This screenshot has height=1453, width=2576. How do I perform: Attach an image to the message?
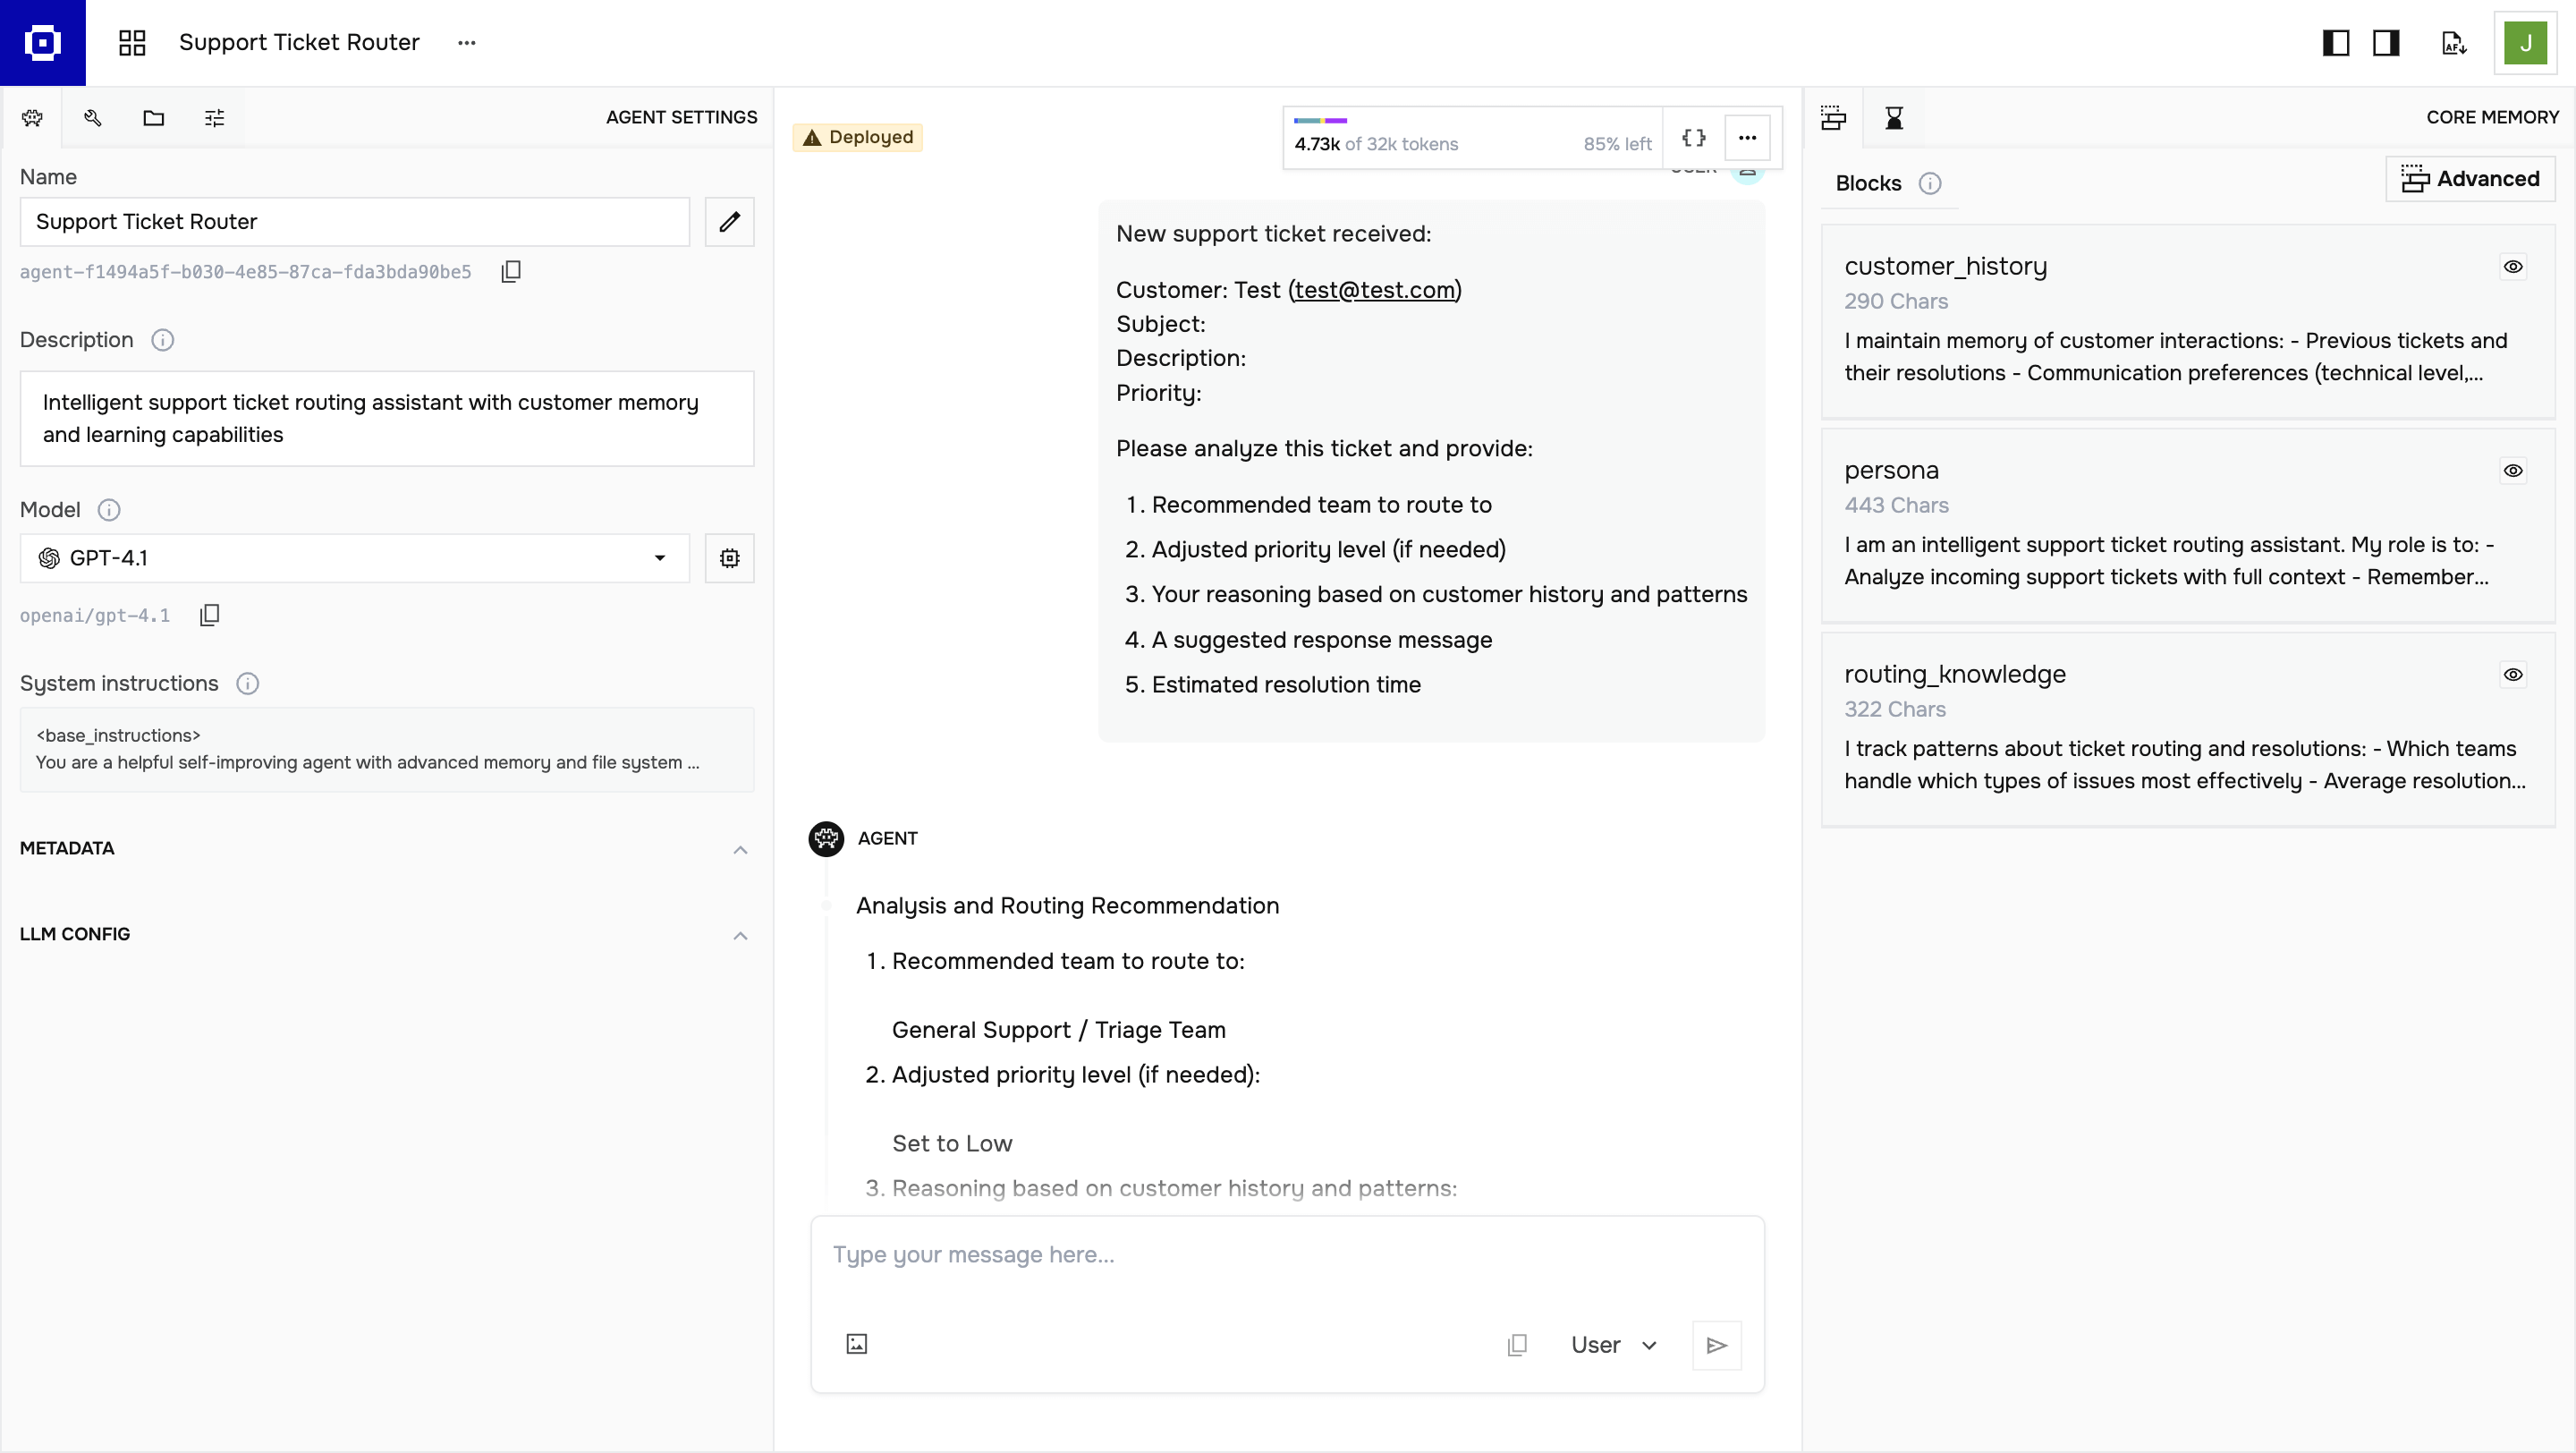pyautogui.click(x=857, y=1344)
